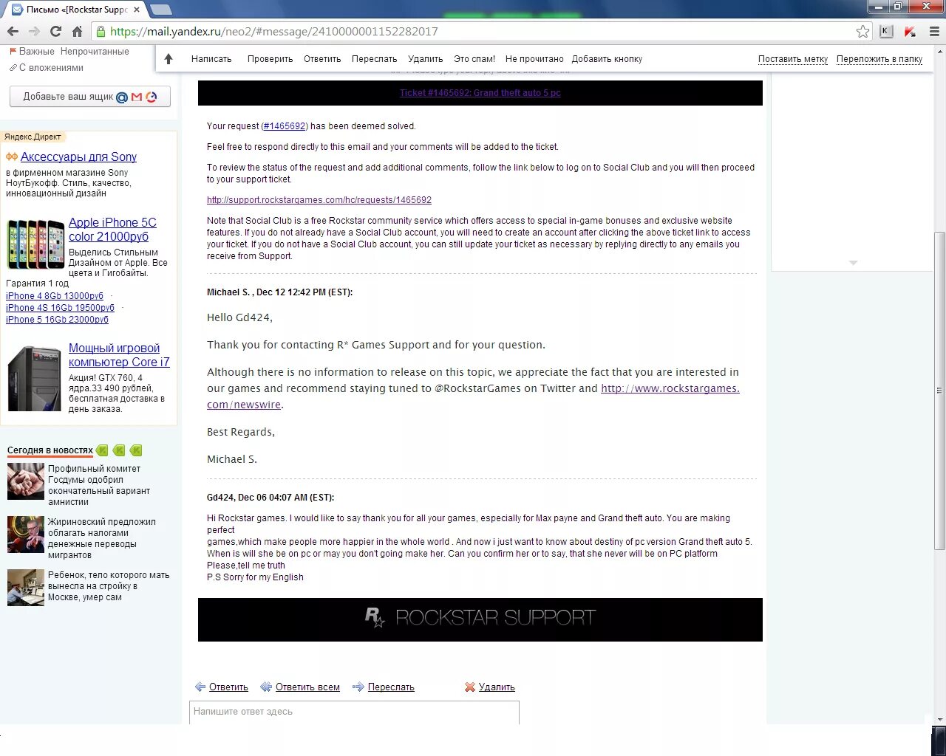Click Удалить in the top toolbar

426,59
